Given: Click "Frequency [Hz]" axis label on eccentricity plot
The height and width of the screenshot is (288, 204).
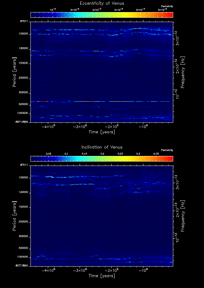Looking at the screenshot, I should pyautogui.click(x=183, y=72).
